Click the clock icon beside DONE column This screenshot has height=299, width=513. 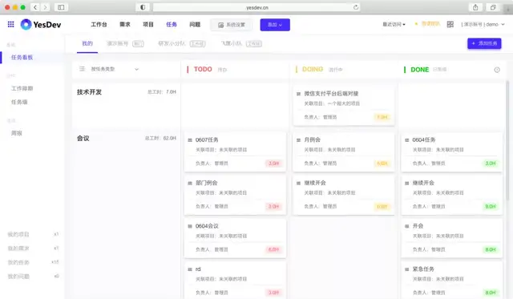[x=497, y=70]
